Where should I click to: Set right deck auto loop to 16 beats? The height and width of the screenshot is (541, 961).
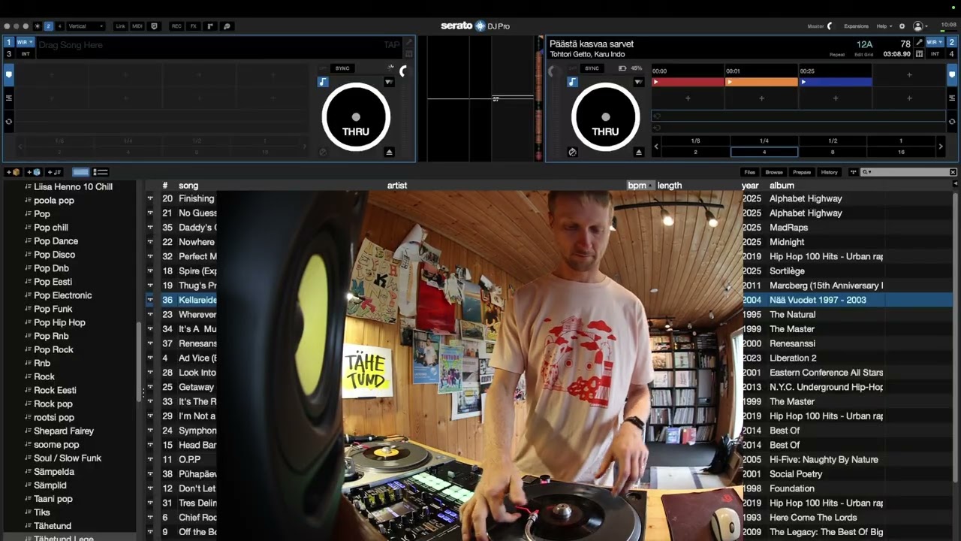pyautogui.click(x=901, y=152)
